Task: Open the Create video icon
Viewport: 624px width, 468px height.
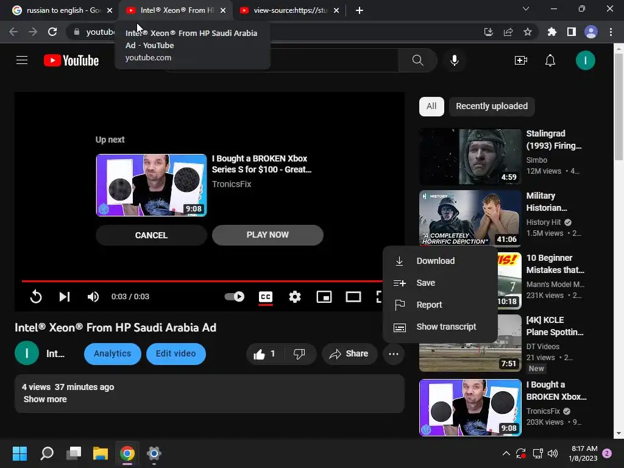Action: [520, 60]
